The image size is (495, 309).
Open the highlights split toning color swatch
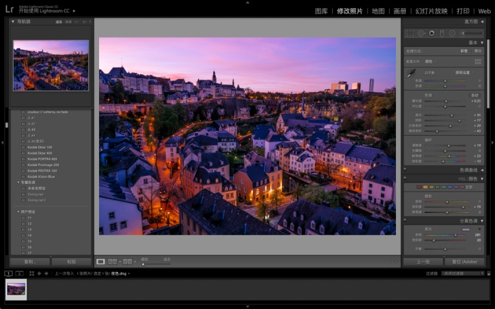coord(465,229)
